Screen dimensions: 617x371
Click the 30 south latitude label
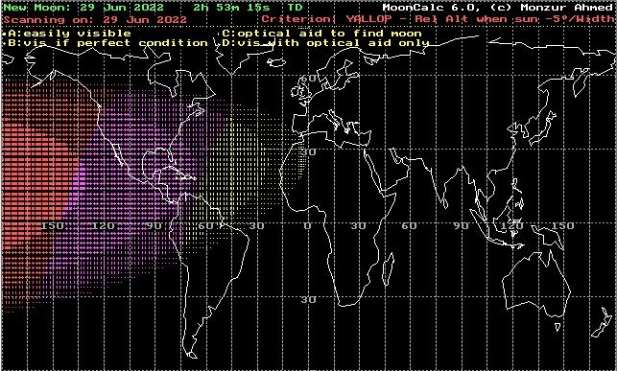point(309,299)
